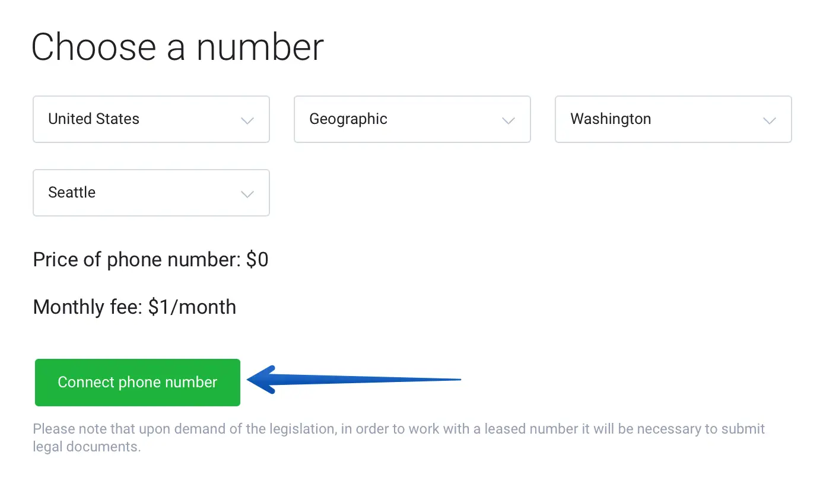
Task: Click the 'Washington' label in the state box
Action: 611,119
